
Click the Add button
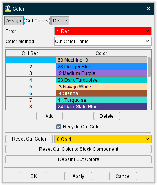(49, 116)
